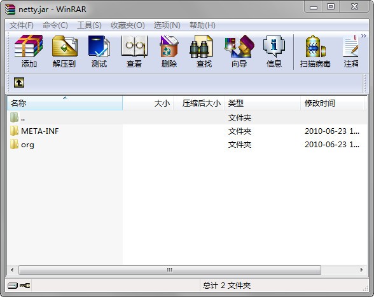
Task: Run the 测试 (Test) archive tool
Action: click(x=99, y=51)
